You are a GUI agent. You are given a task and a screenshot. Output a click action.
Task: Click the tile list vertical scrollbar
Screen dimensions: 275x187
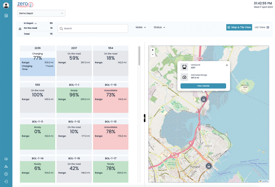click(139, 56)
